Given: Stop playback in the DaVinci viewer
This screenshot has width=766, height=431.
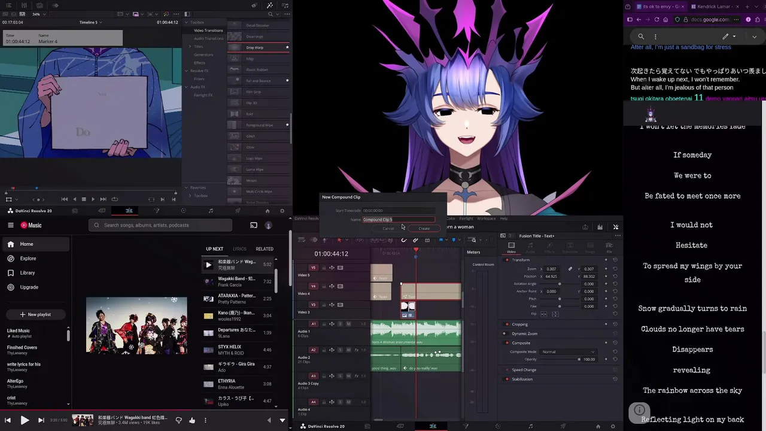Looking at the screenshot, I should pyautogui.click(x=84, y=199).
